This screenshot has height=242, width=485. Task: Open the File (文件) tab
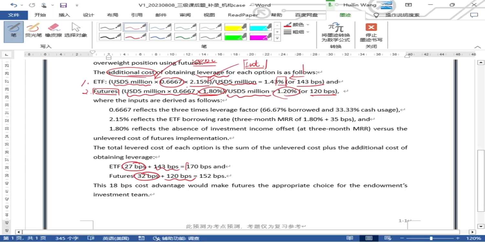(x=14, y=15)
